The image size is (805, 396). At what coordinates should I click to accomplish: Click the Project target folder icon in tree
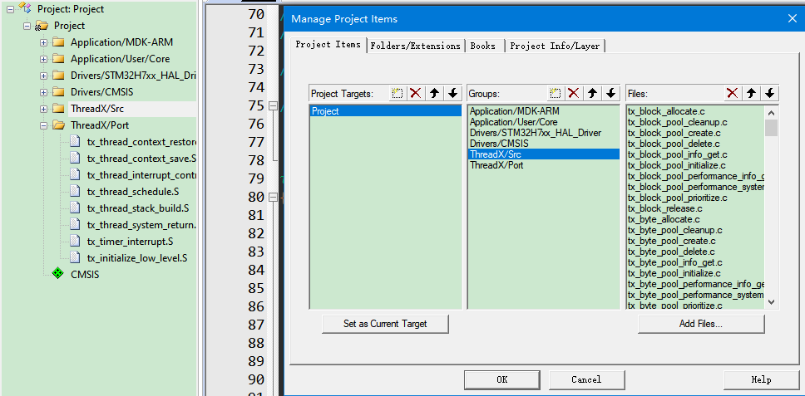(x=41, y=26)
